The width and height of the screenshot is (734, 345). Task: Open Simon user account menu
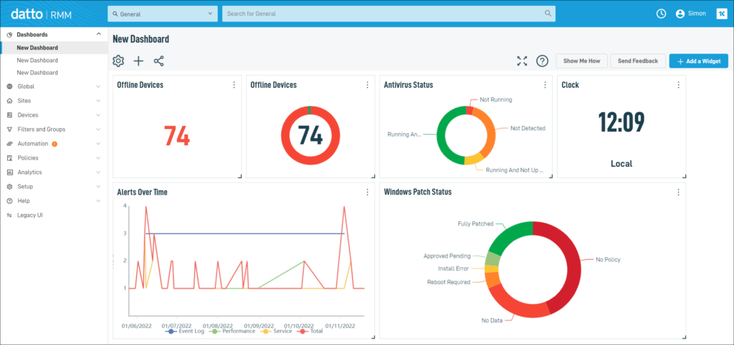coord(690,14)
